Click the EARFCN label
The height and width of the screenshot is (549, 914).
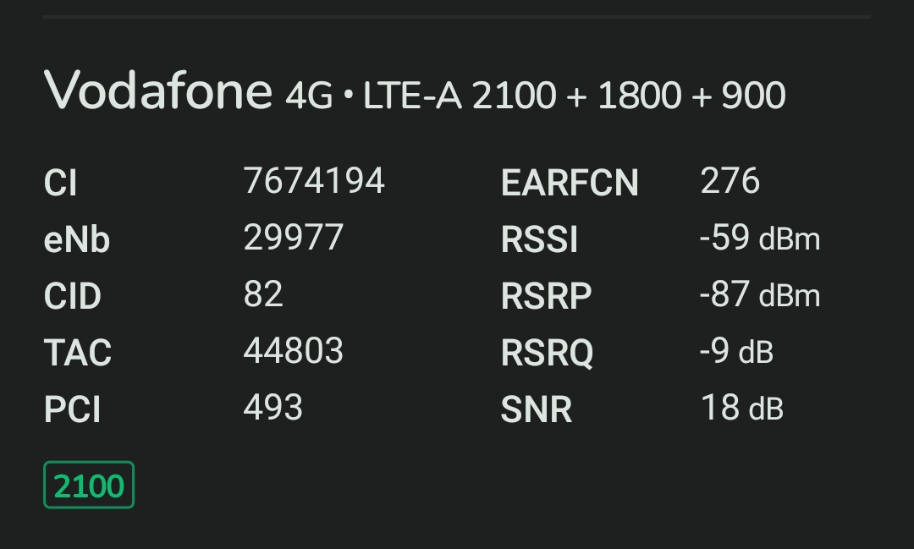tap(570, 183)
